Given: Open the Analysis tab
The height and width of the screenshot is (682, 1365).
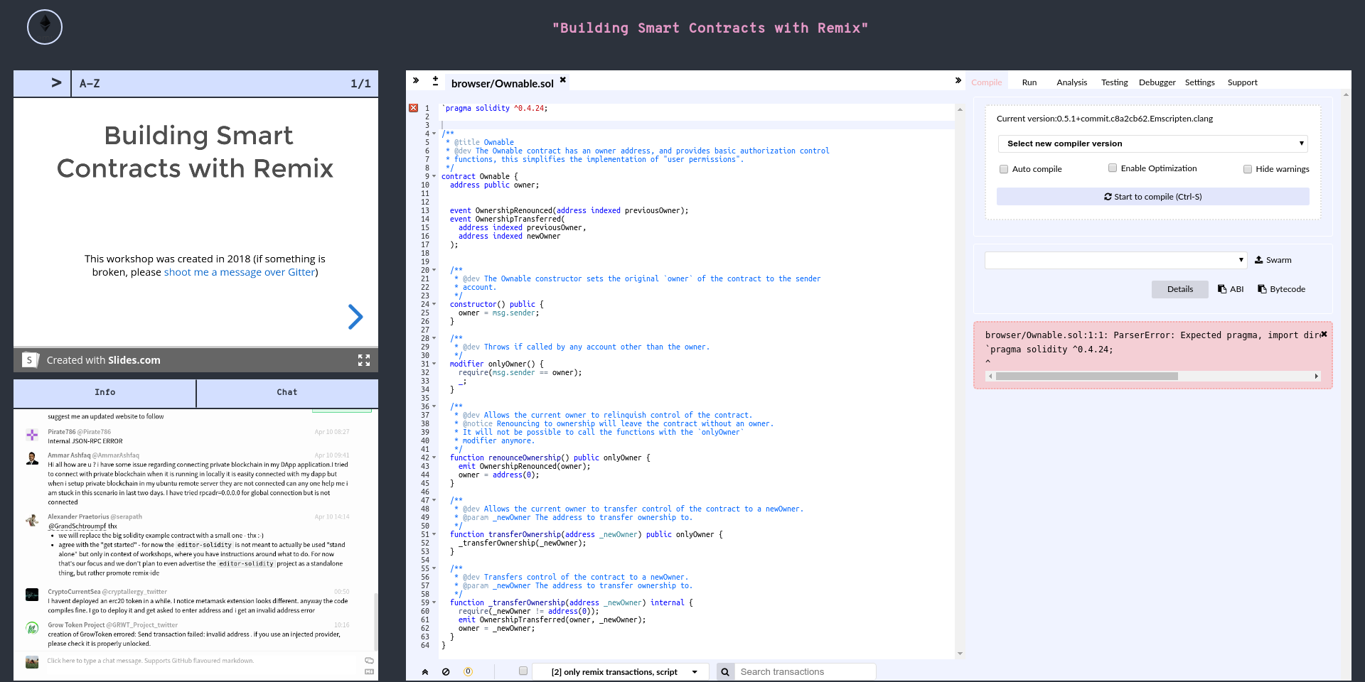Looking at the screenshot, I should point(1072,82).
